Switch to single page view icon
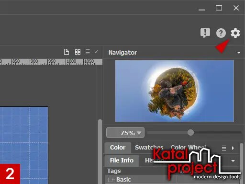This screenshot has width=245, height=184. [67, 52]
